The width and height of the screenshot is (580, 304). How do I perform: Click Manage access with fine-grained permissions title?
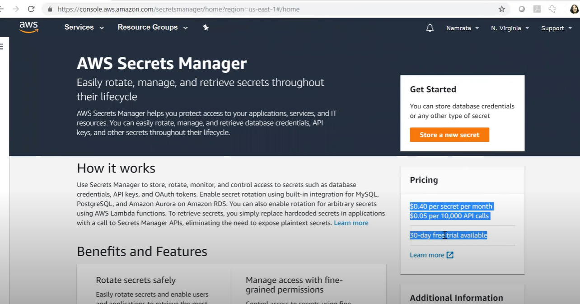[x=294, y=285]
